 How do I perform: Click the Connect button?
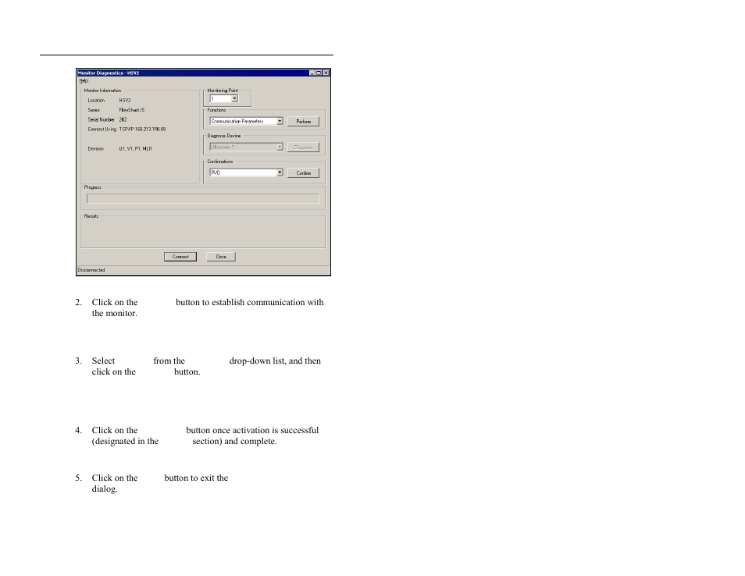point(180,257)
